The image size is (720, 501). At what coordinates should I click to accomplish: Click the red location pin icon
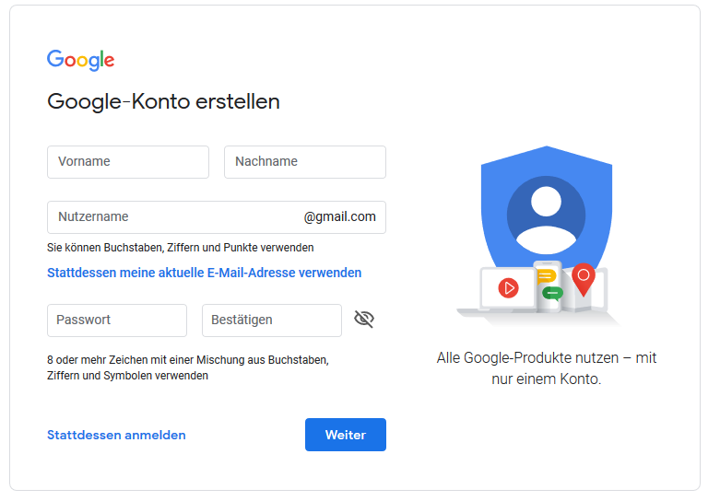pos(583,276)
